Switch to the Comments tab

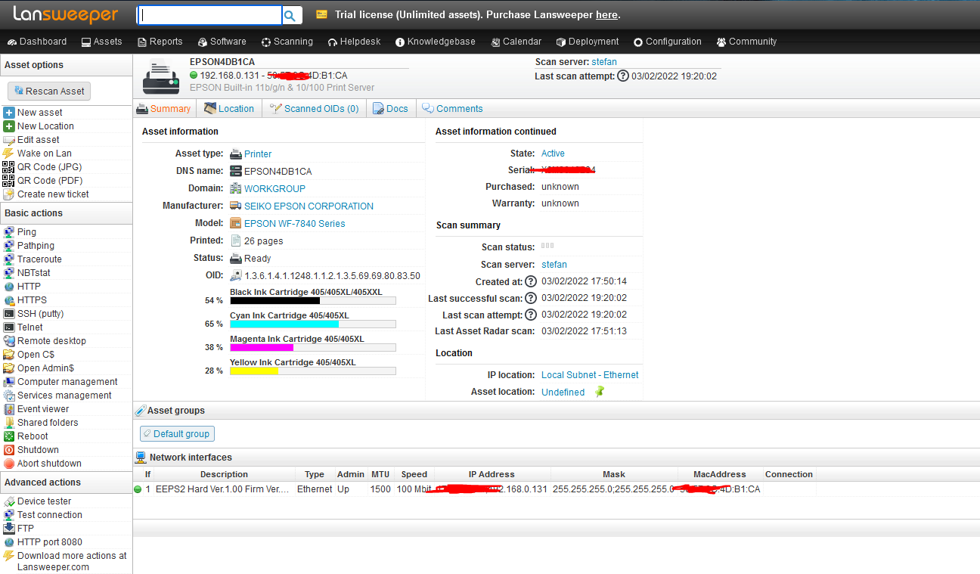coord(452,109)
